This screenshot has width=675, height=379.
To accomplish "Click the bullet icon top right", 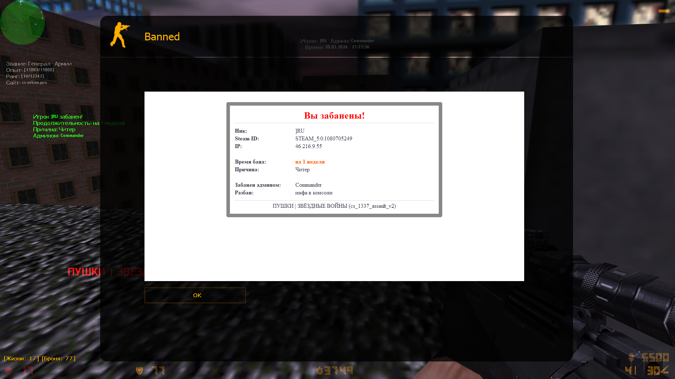I will 664,11.
